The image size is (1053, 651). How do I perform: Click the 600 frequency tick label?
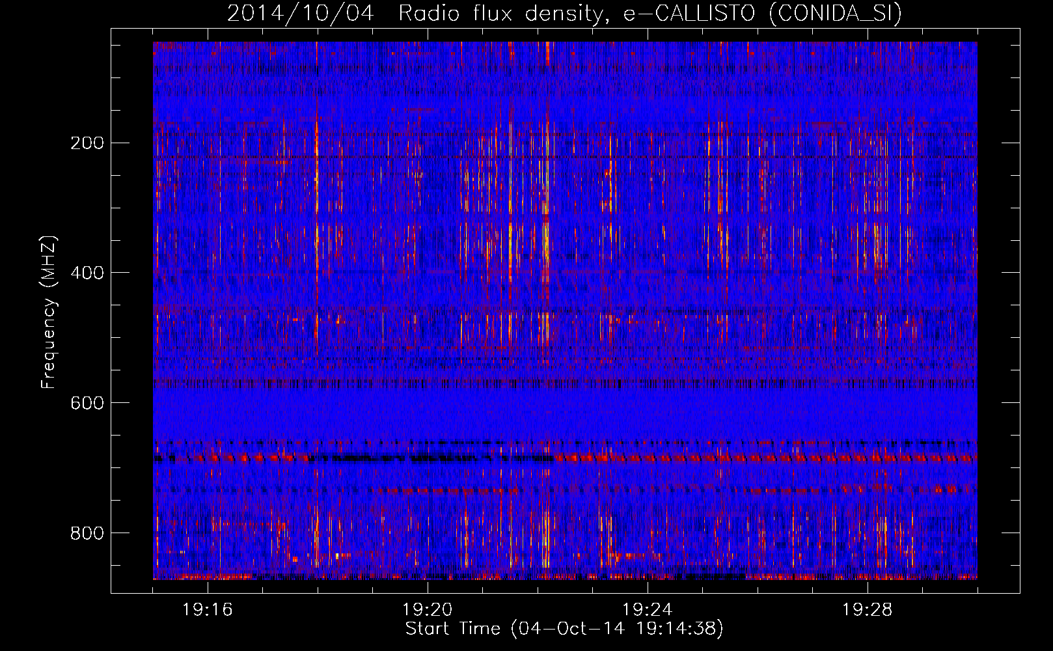pyautogui.click(x=87, y=403)
